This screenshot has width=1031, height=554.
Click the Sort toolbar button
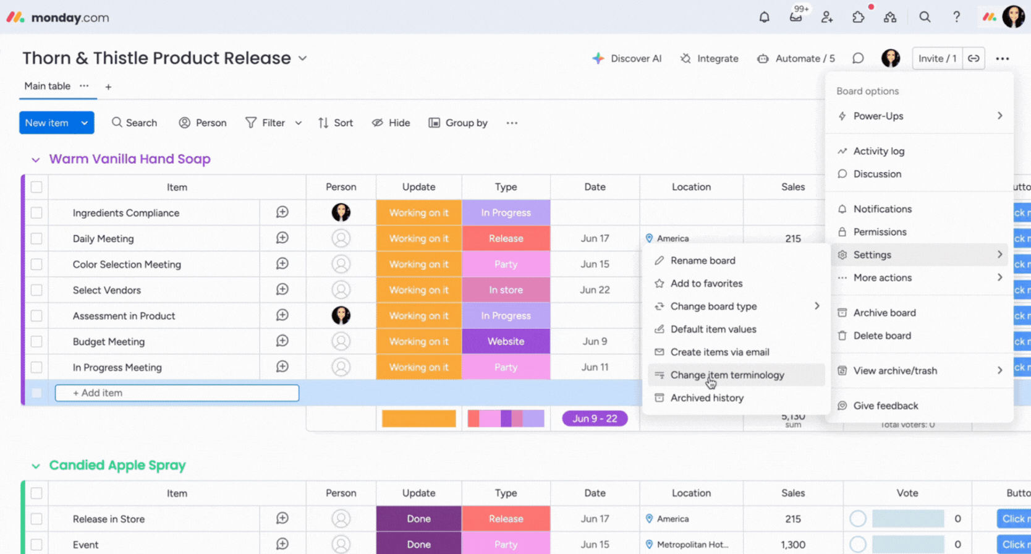point(336,123)
